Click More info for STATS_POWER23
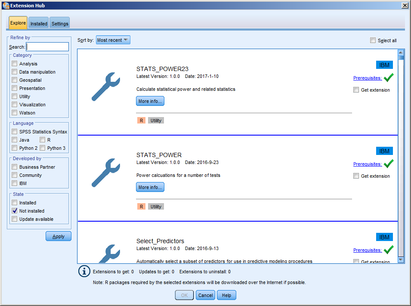 coord(150,101)
